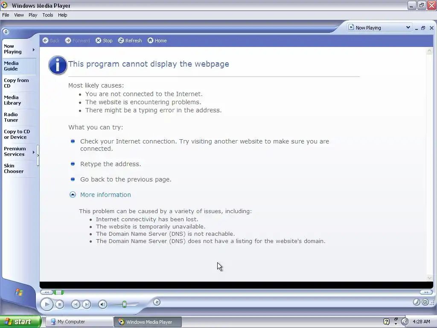This screenshot has width=437, height=328.
Task: Restore the inner player pane
Action: (423, 28)
